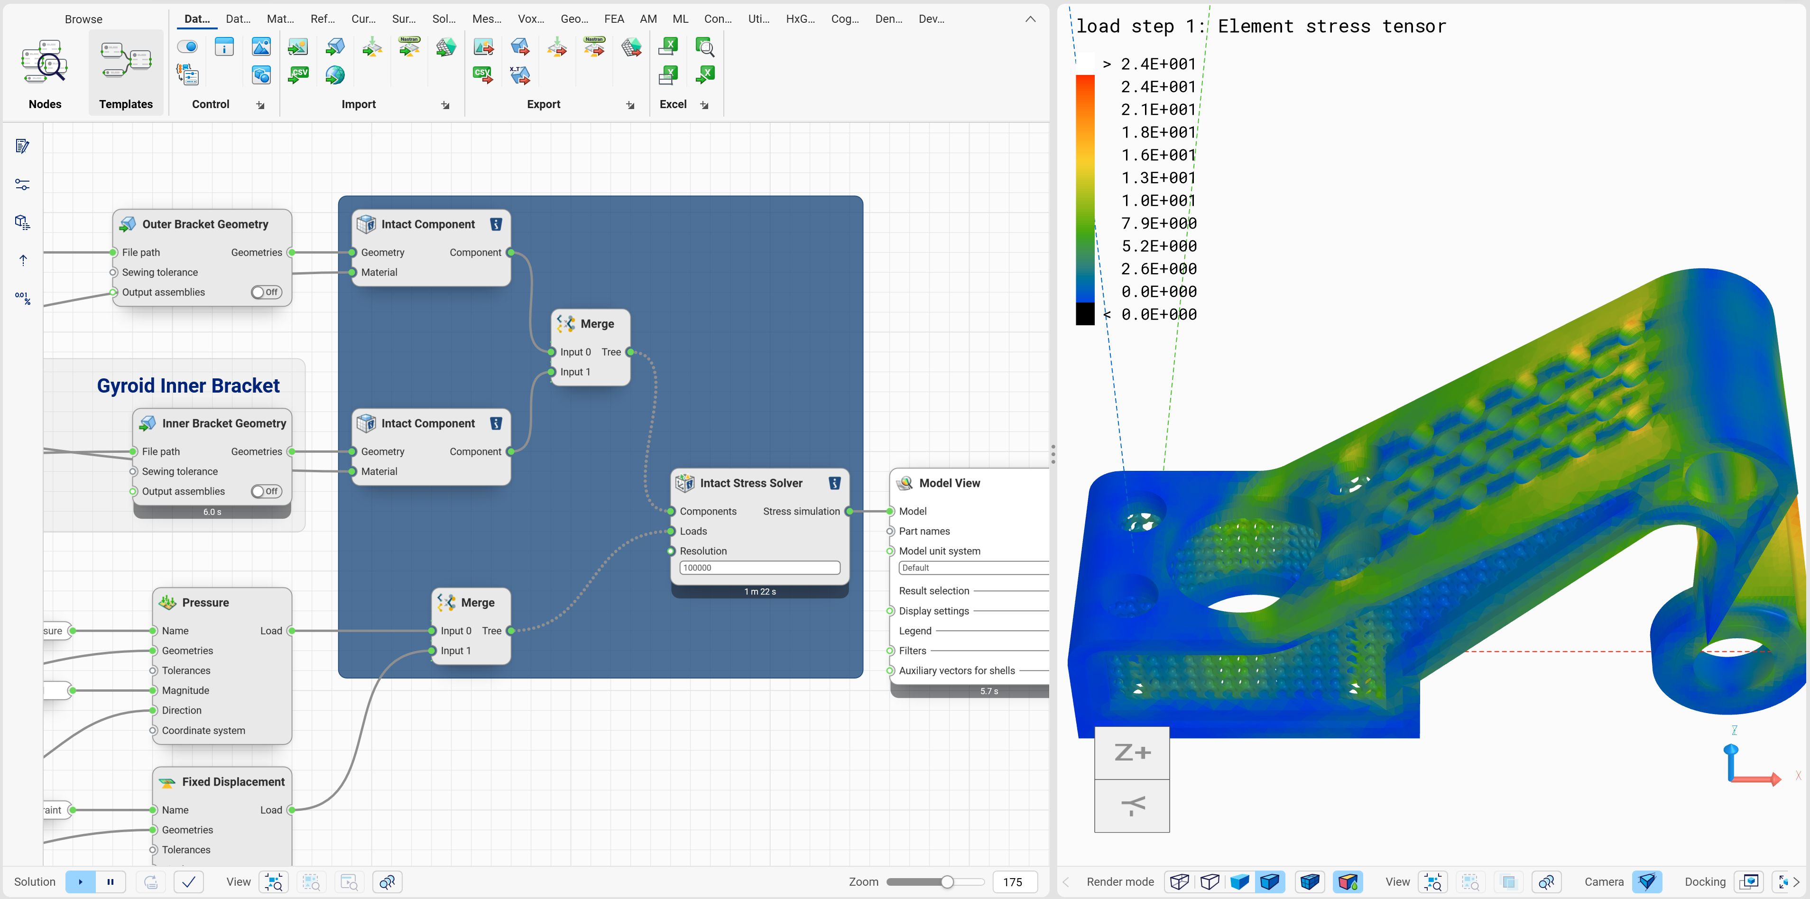Collapse the ribbon with the top chevron
The width and height of the screenshot is (1810, 899).
[x=1030, y=19]
